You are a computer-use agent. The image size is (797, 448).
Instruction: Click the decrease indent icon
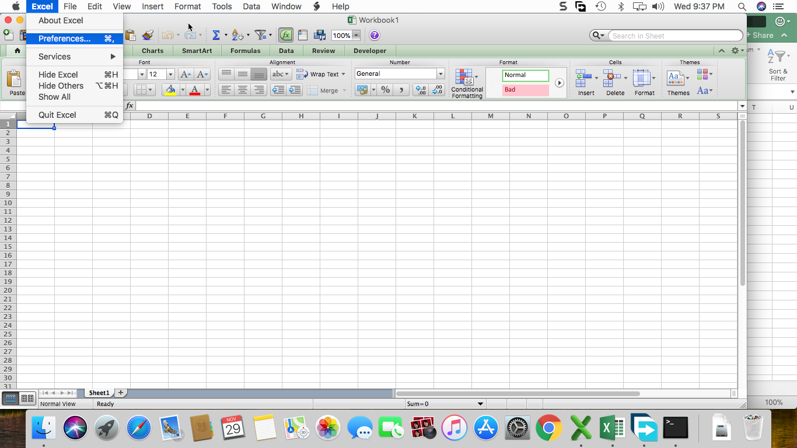click(278, 90)
